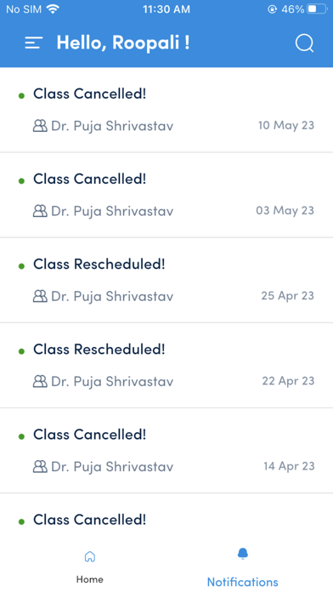Viewport: 333px width, 592px height.
Task: Tap group icon beside 10 May 23 notification
Action: click(41, 125)
